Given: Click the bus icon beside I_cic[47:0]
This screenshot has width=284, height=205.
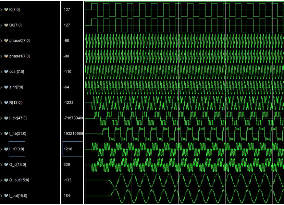Looking at the screenshot, I should 6,118.
